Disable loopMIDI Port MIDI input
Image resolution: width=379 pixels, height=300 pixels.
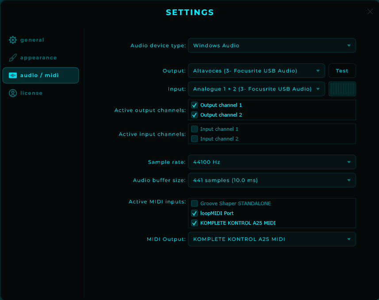click(194, 213)
